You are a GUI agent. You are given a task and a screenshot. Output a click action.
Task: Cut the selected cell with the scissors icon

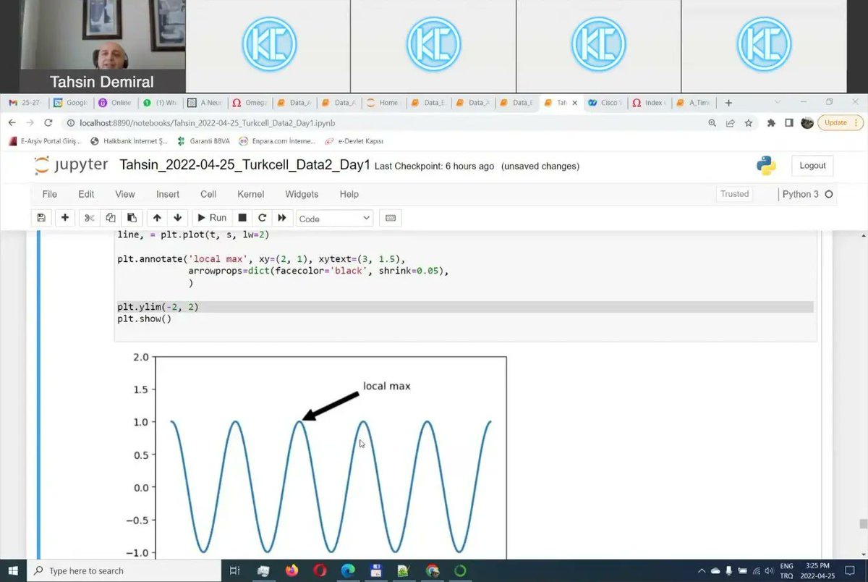(90, 218)
